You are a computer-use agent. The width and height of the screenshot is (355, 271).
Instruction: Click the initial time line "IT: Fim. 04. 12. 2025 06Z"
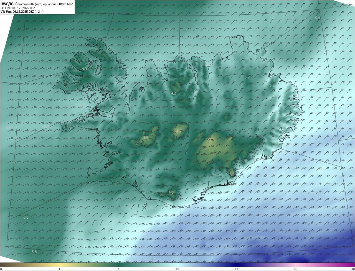point(18,8)
